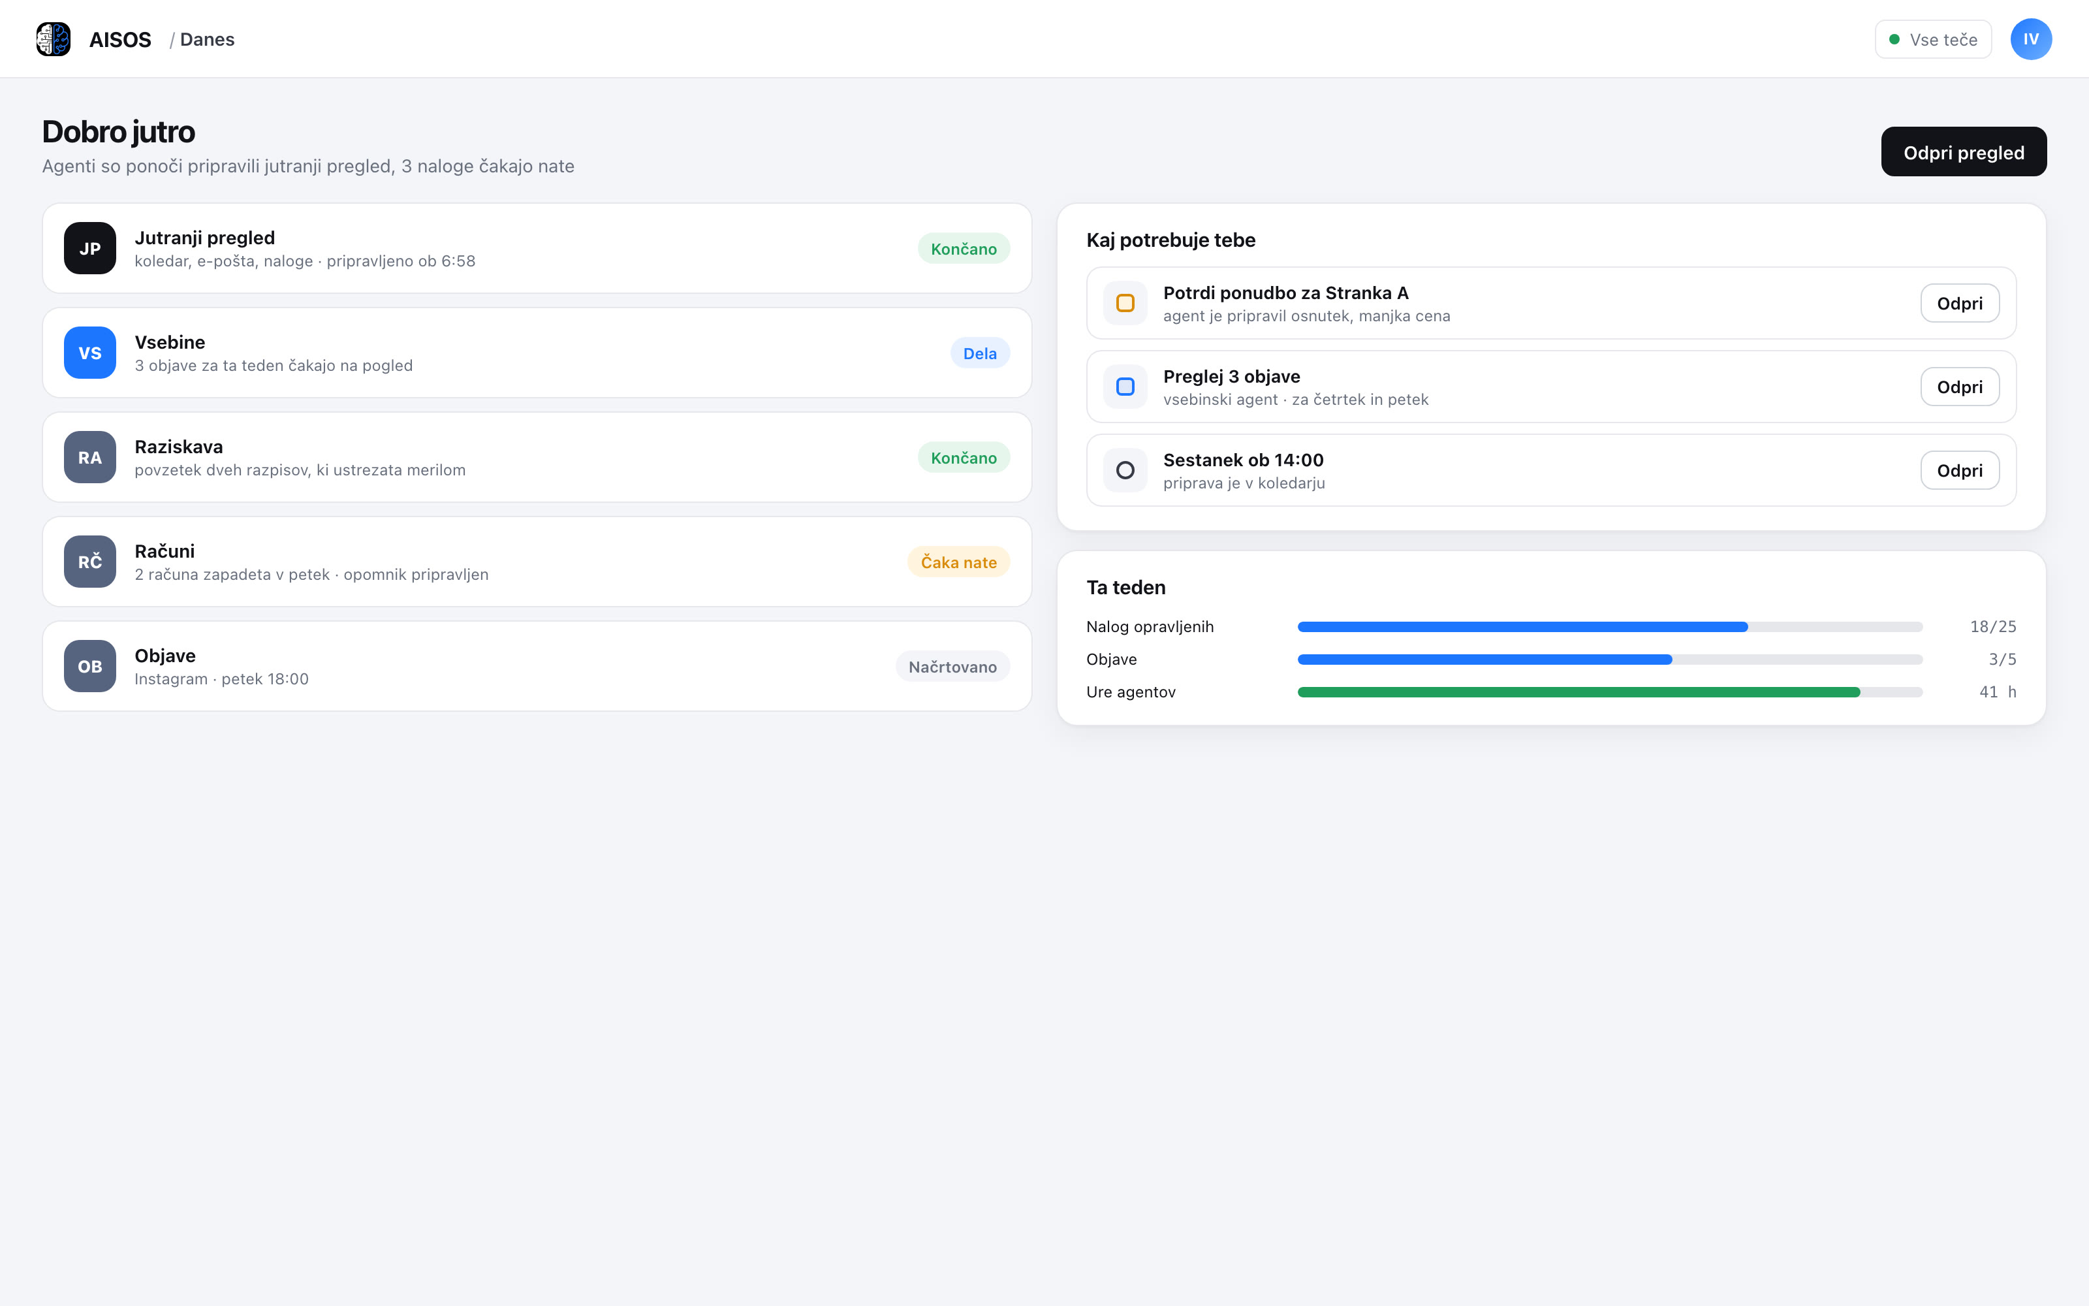Click the Odpri pregled button

1963,152
